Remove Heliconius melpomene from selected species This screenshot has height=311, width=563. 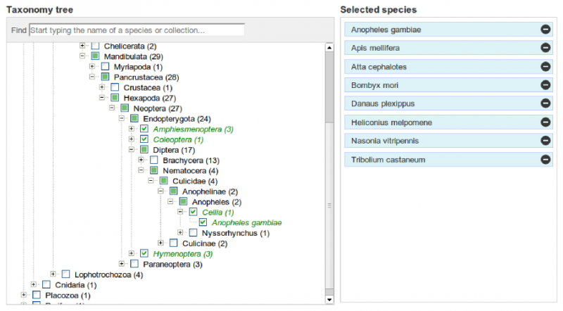pyautogui.click(x=545, y=122)
